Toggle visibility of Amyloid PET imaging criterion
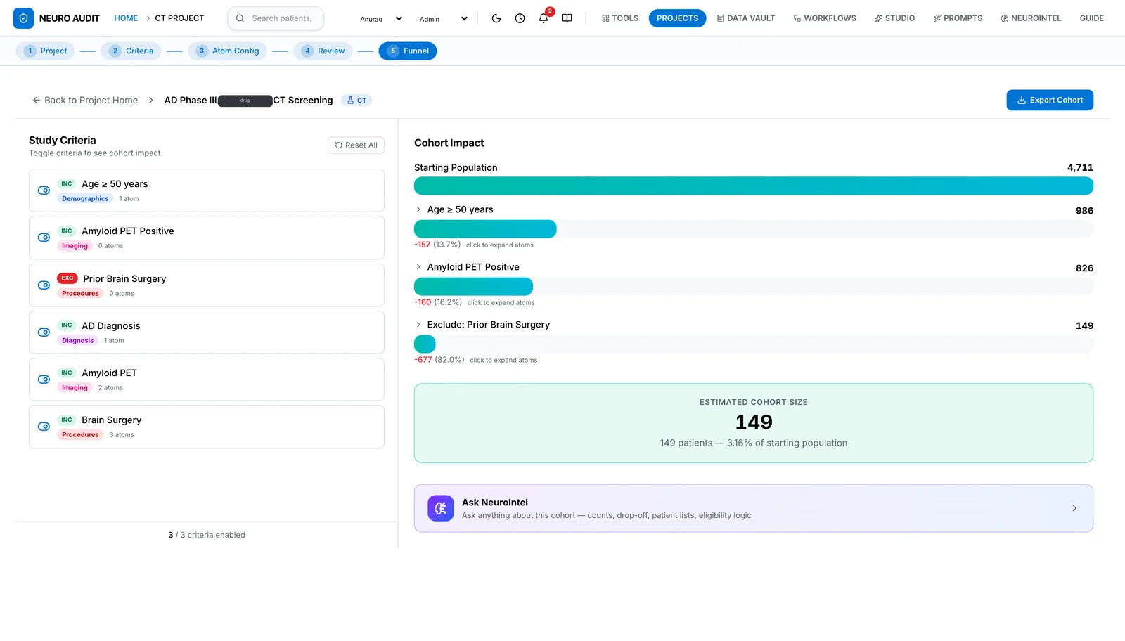1125x641 pixels. tap(44, 380)
